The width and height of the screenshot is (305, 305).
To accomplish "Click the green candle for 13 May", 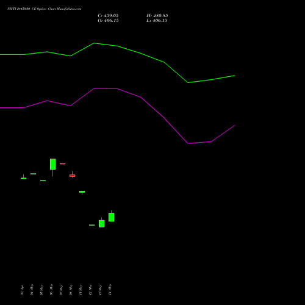I will [x=102, y=224].
